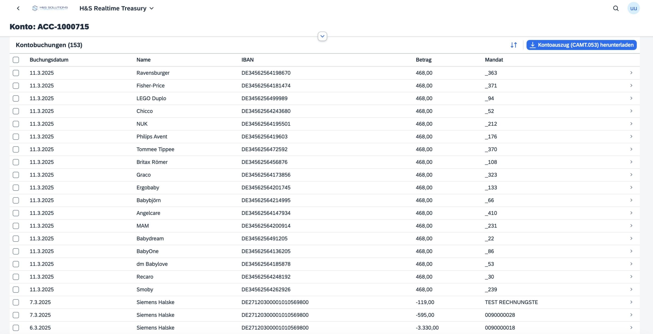Select checkbox for the -595,00 Siemens Halske row
The image size is (653, 334).
[16, 315]
